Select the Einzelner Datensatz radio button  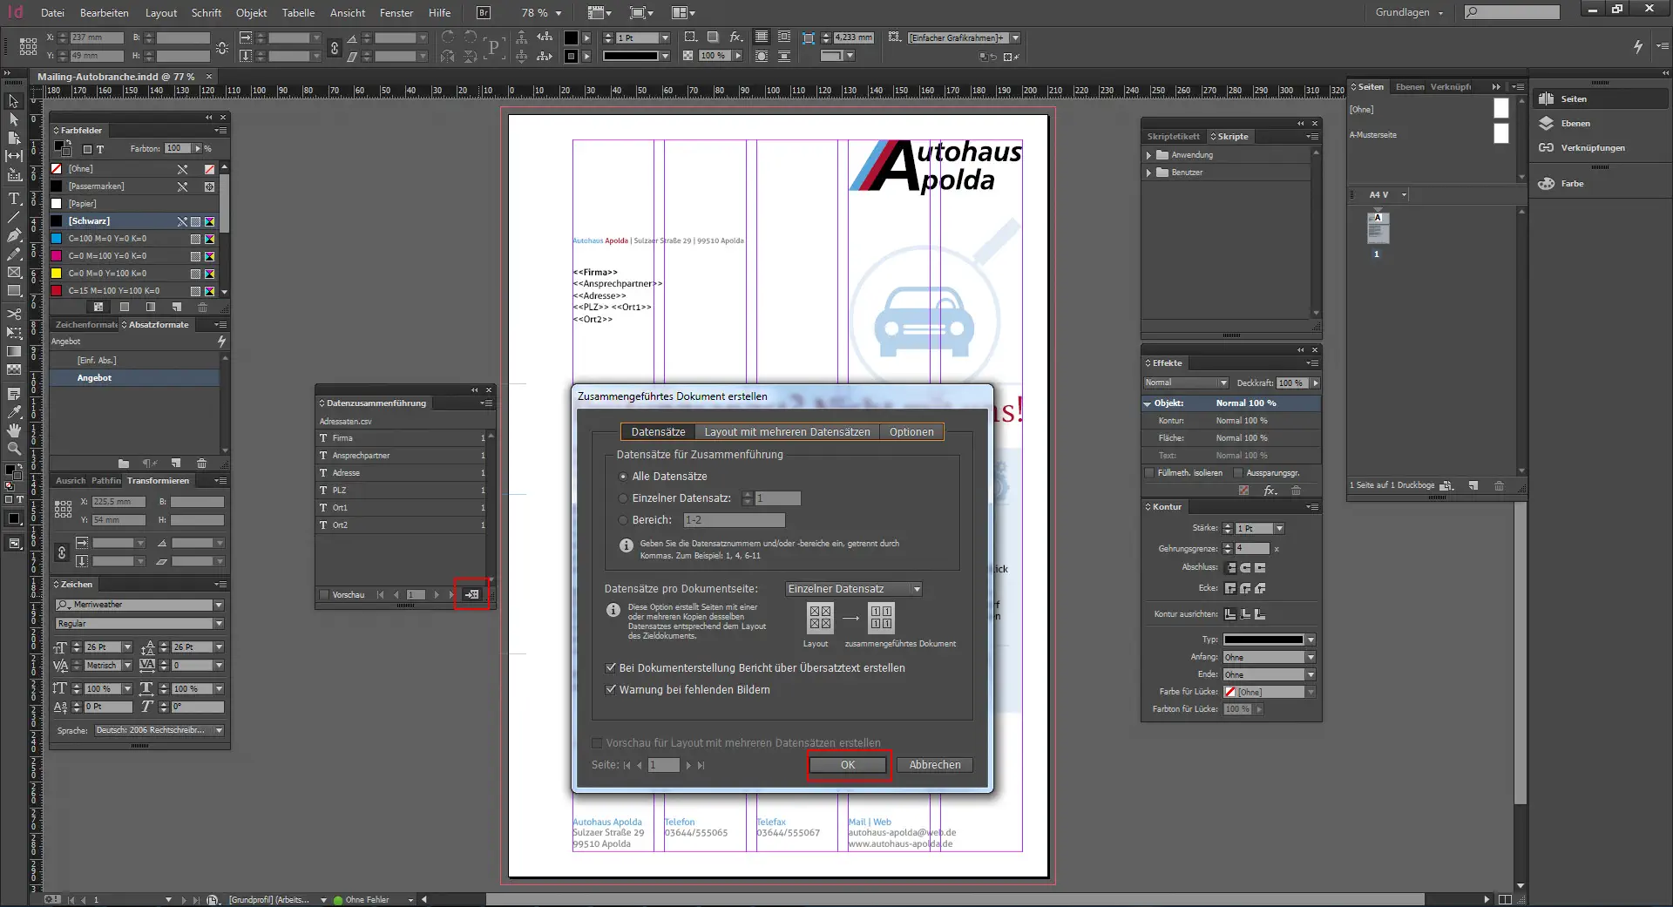pyautogui.click(x=623, y=498)
